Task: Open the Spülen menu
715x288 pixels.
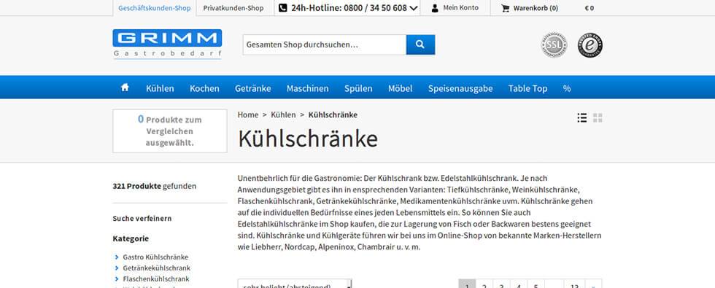Action: (358, 88)
